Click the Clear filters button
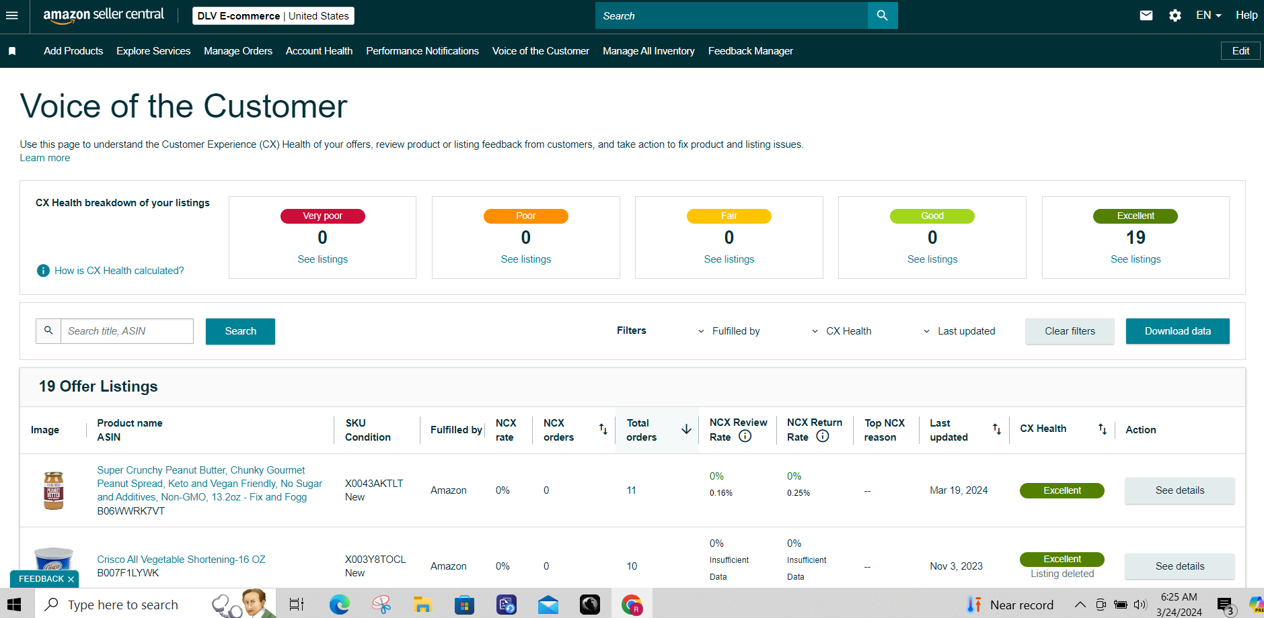Image resolution: width=1264 pixels, height=618 pixels. pos(1070,331)
